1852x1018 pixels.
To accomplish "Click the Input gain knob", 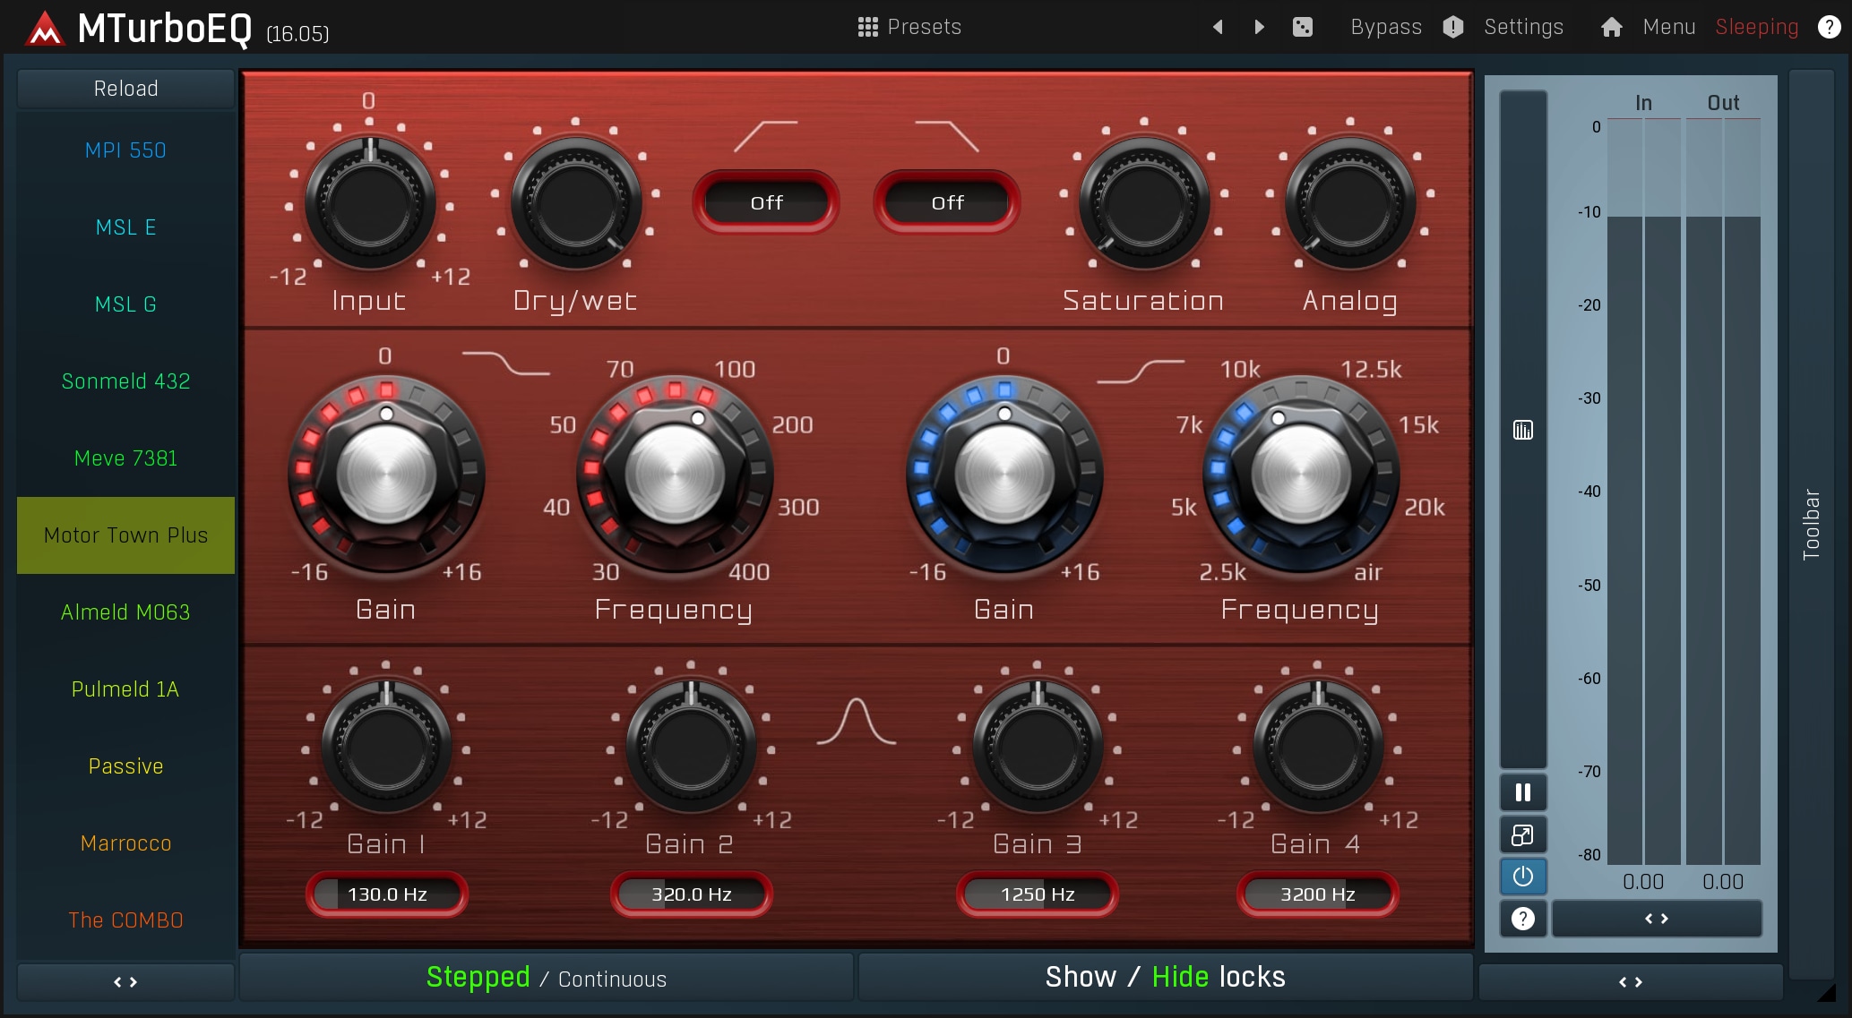I will tap(370, 203).
